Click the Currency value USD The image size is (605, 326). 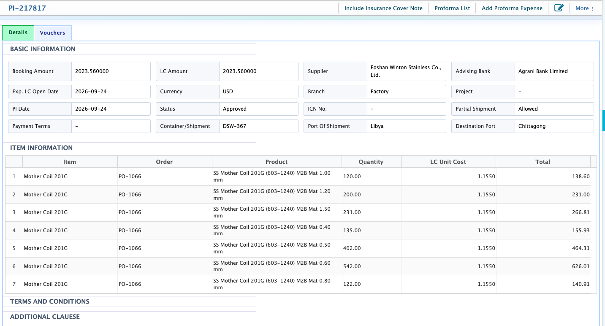tap(228, 92)
